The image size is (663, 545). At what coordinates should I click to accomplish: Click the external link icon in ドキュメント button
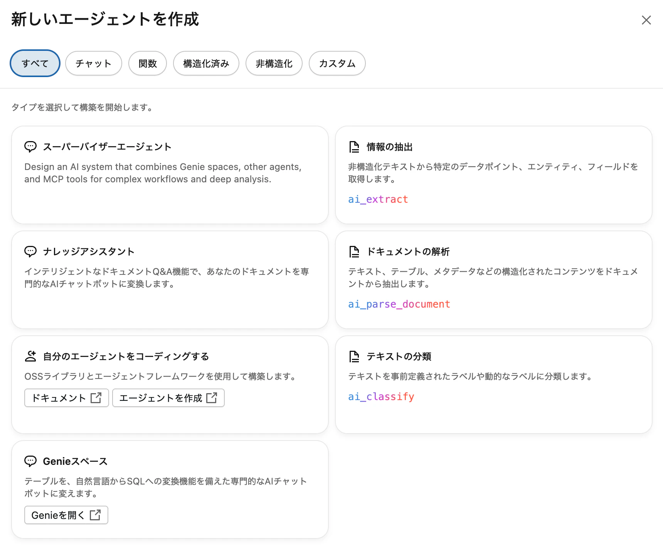coord(96,398)
